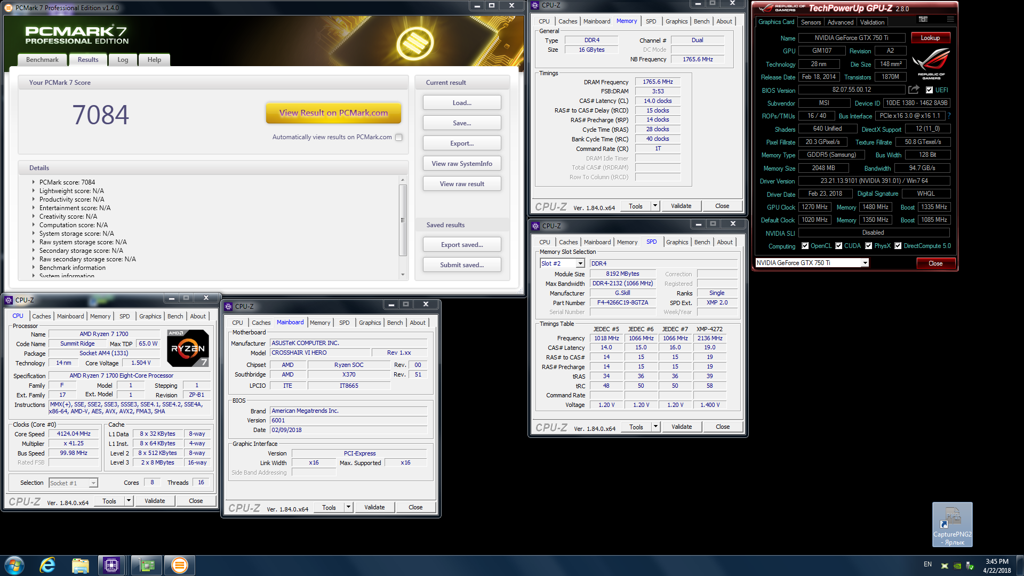Click CPU-Z Memory window title icon
This screenshot has width=1024, height=576.
(x=535, y=5)
